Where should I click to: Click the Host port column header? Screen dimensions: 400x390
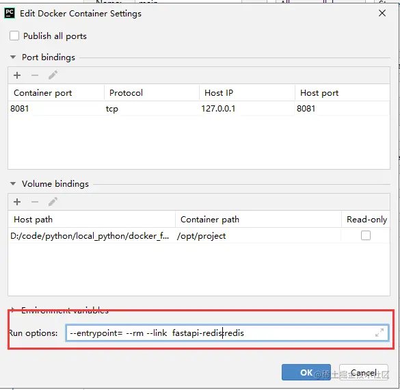click(x=343, y=92)
